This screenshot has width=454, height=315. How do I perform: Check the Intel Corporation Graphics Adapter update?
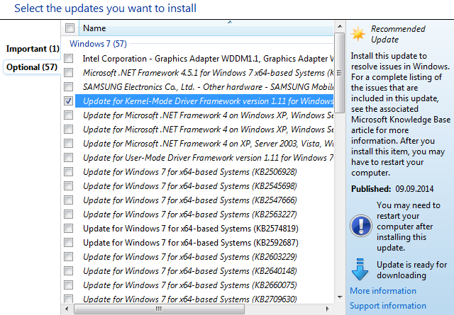(69, 58)
